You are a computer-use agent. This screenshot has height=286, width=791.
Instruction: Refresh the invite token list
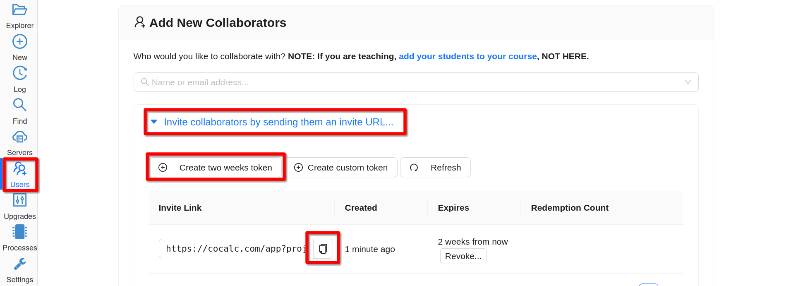click(435, 168)
